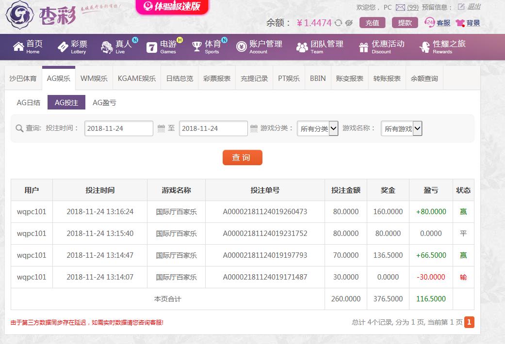Click the 24-hour customer service icon
This screenshot has height=344, width=505.
(x=429, y=22)
